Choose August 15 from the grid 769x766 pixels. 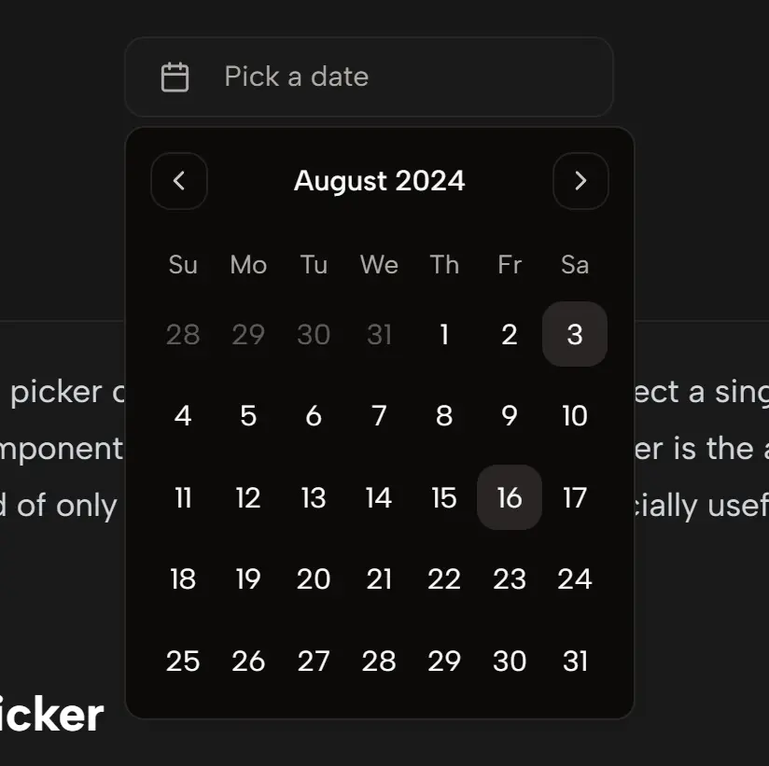pos(444,498)
